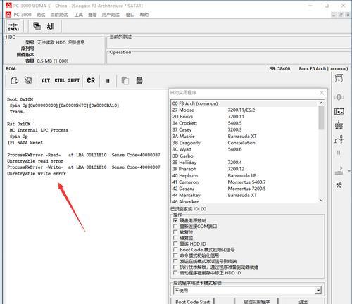Click the 启动实用程序 button
Image resolution: width=352 pixels, height=304 pixels.
click(x=256, y=301)
